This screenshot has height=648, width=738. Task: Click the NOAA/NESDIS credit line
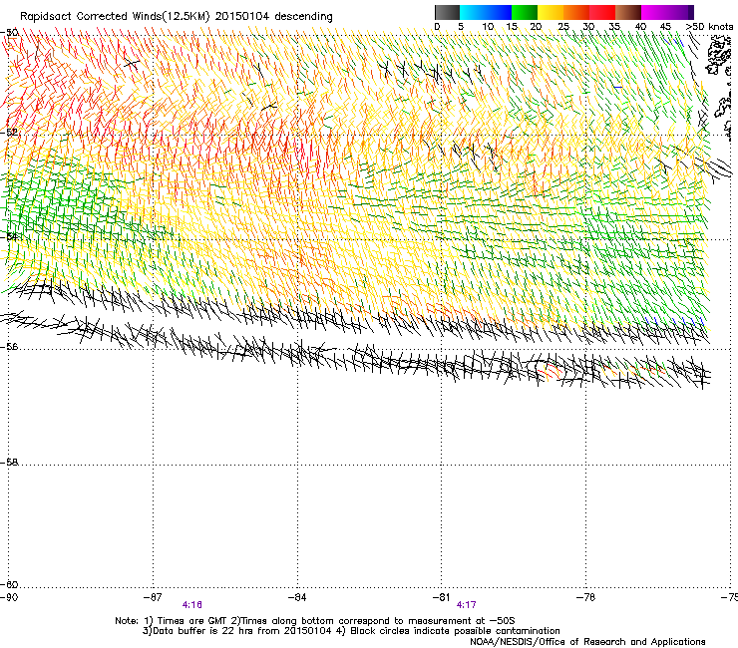(x=587, y=642)
